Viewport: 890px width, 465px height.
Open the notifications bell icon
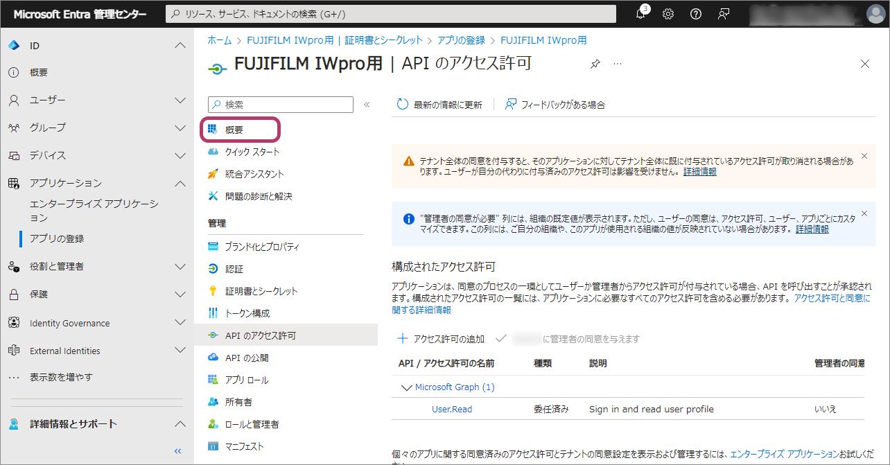(x=641, y=14)
